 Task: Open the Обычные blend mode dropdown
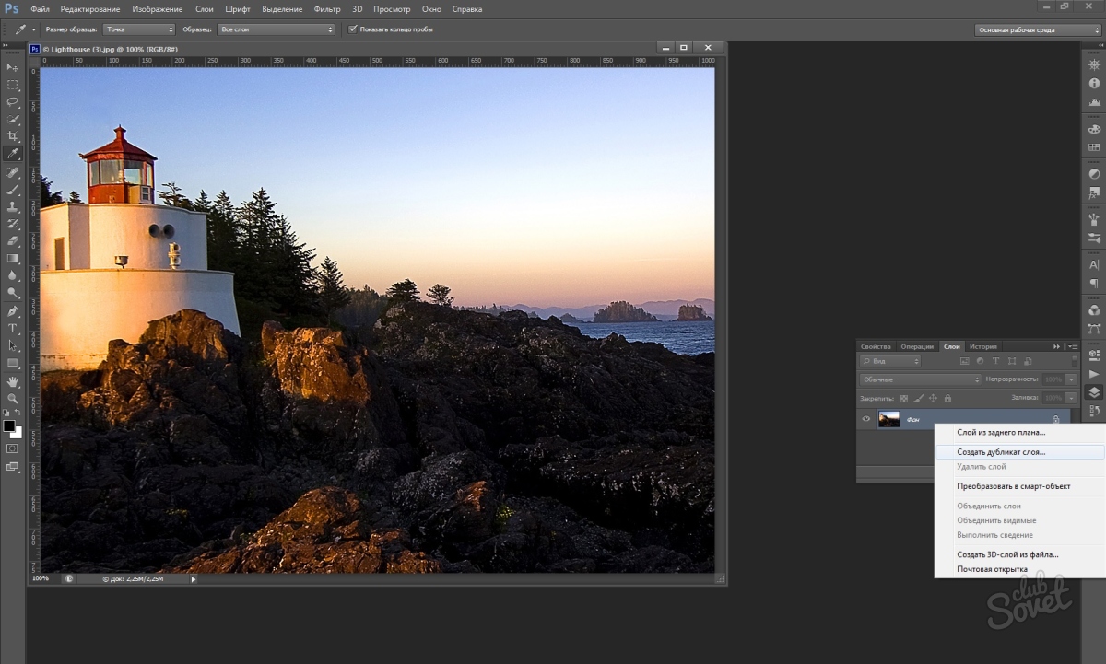click(x=920, y=379)
